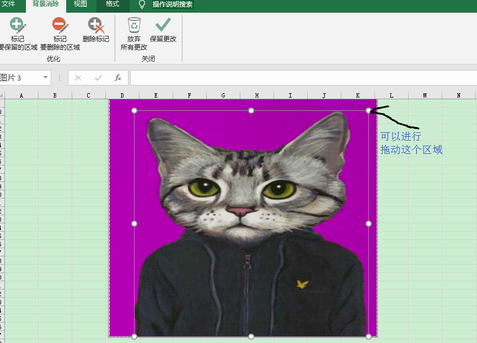Click bottom-center selection handle of picture

point(251,336)
